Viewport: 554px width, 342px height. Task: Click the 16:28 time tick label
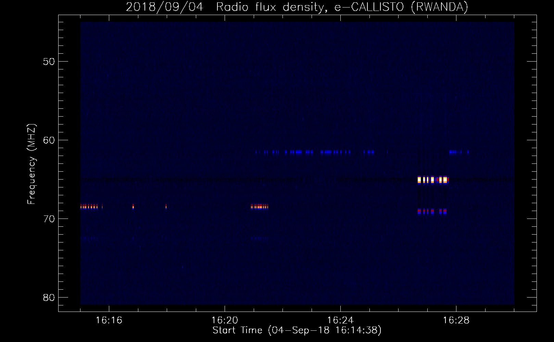(x=456, y=320)
